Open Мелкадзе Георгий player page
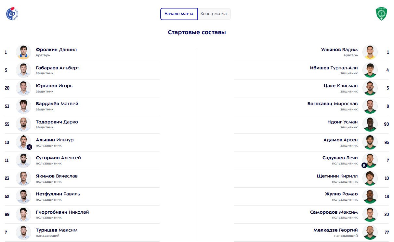The height and width of the screenshot is (242, 394). 335,230
